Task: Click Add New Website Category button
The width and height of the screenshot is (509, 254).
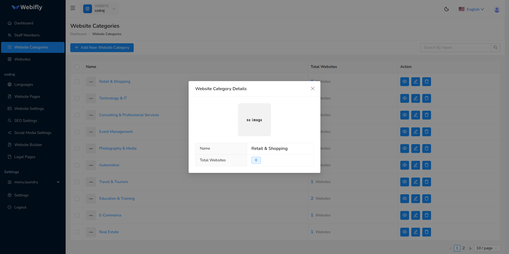Action: click(x=102, y=48)
